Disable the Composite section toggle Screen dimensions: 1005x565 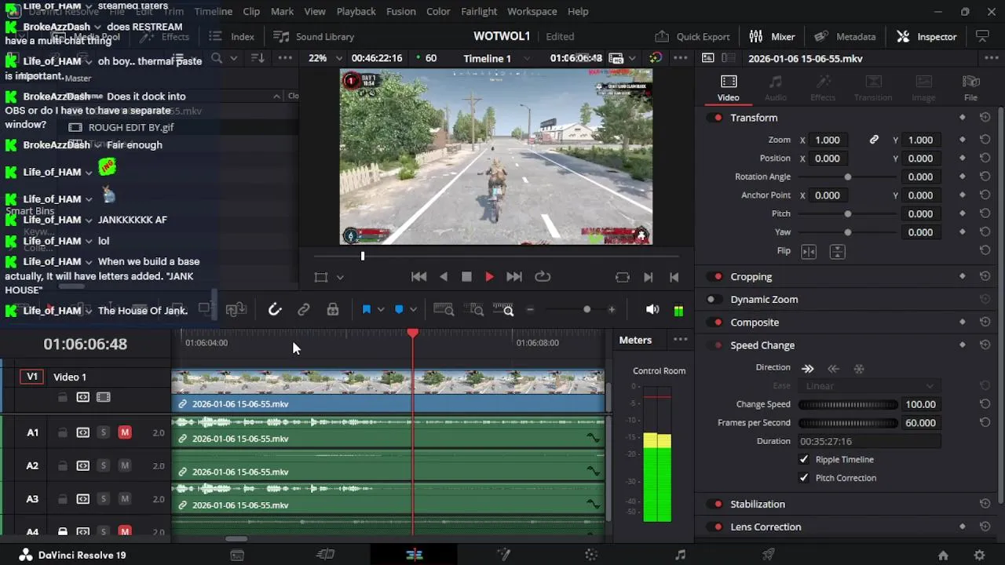click(716, 323)
